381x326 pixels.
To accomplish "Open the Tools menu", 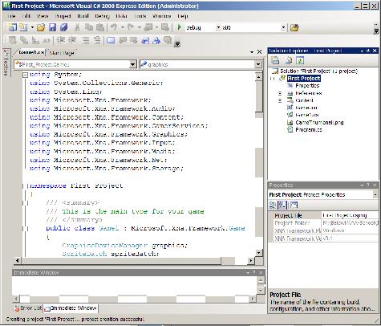I will (140, 16).
